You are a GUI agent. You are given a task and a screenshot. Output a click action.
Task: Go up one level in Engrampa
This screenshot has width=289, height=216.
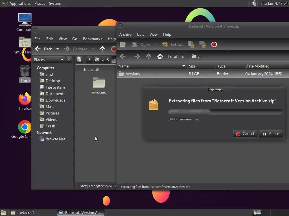point(148,56)
